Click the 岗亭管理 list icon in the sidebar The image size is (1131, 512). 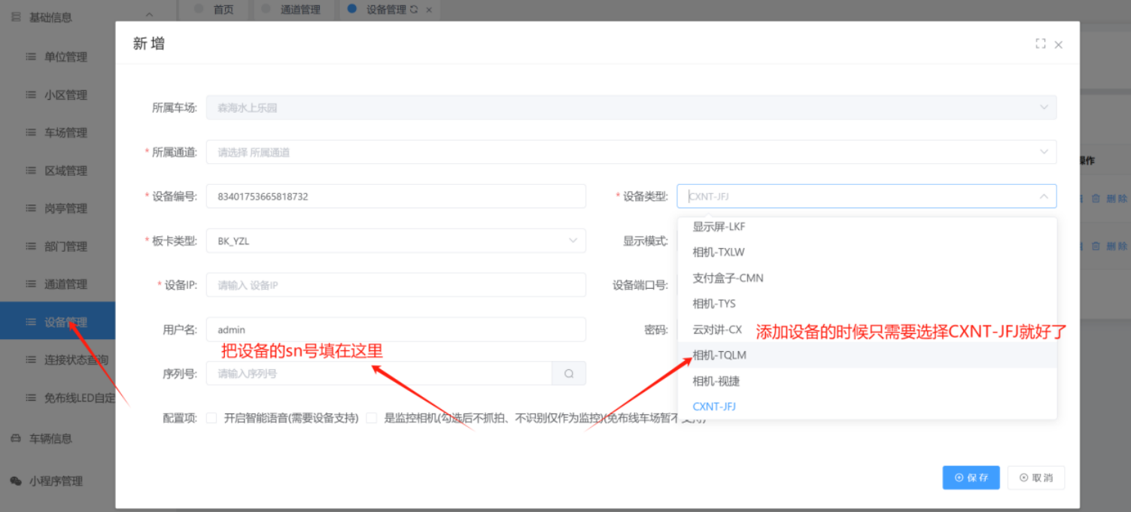(31, 208)
